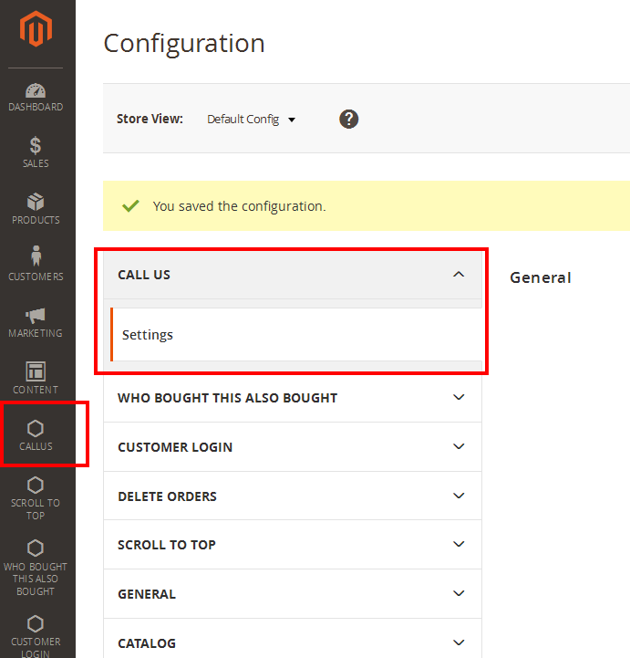Expand the General config section

[459, 594]
